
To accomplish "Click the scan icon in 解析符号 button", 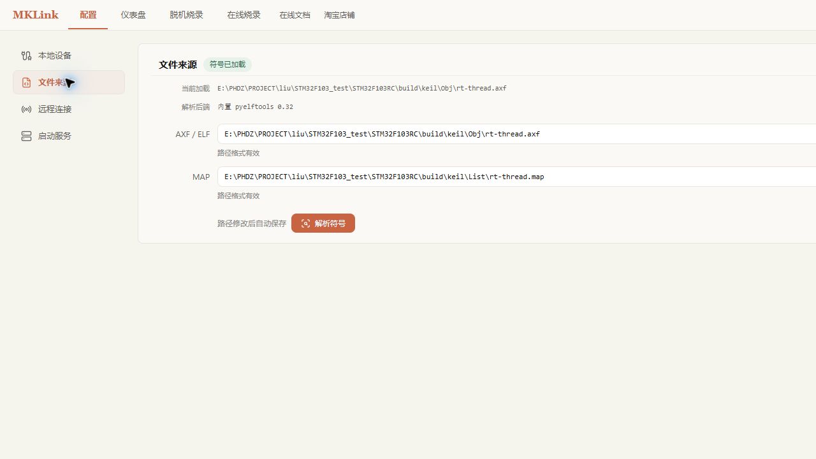I will tap(305, 223).
